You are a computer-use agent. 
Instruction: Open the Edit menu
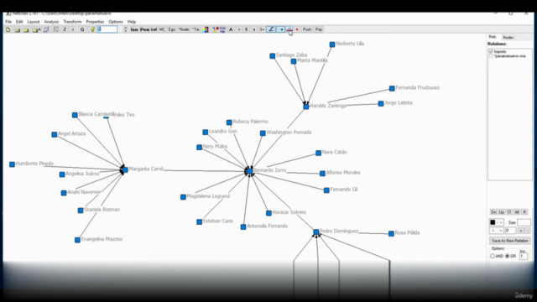click(19, 22)
